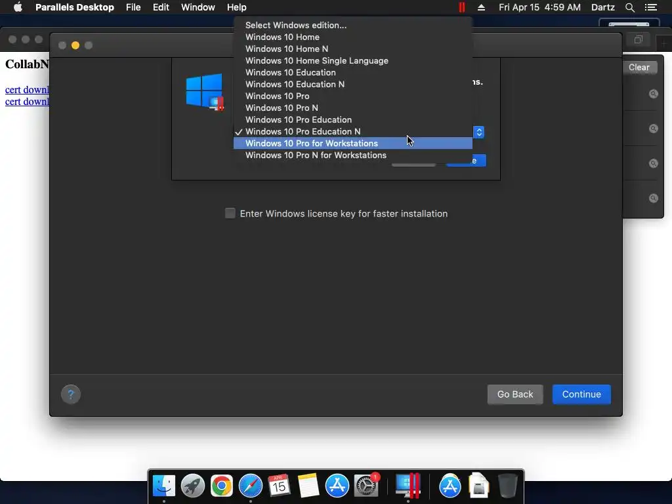The width and height of the screenshot is (672, 504).
Task: Open Spotlight search in menu bar
Action: point(629,7)
